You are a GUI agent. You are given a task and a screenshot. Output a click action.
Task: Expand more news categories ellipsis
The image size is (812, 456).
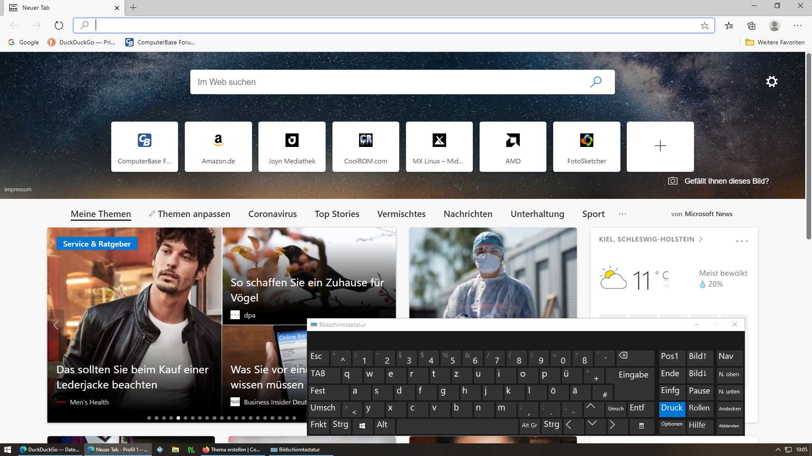(x=622, y=214)
